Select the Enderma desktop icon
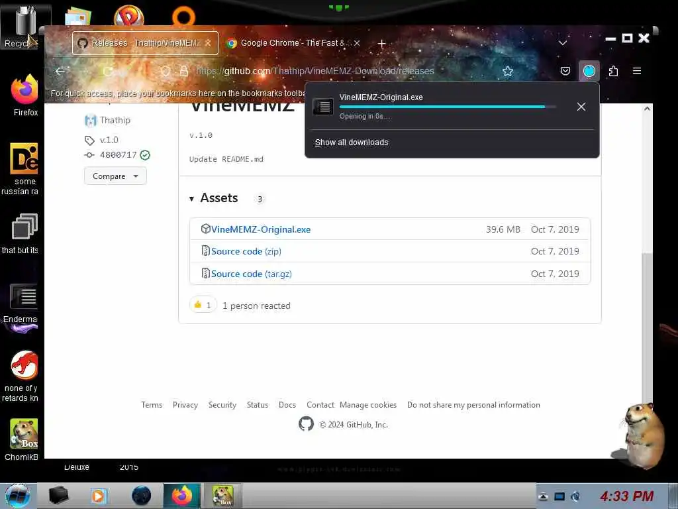This screenshot has height=509, width=678. (22, 305)
